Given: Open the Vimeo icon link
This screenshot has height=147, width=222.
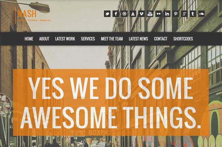Looking at the screenshot, I should [141, 14].
